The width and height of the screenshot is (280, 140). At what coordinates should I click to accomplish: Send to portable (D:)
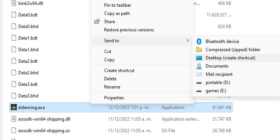coord(218,83)
